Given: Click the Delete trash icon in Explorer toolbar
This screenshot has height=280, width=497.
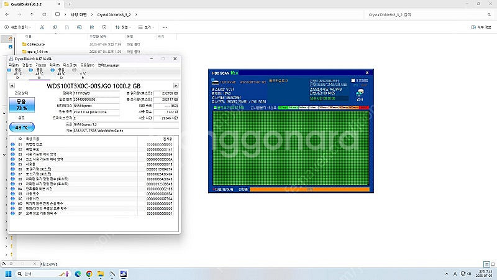Looking at the screenshot, I should [104, 27].
